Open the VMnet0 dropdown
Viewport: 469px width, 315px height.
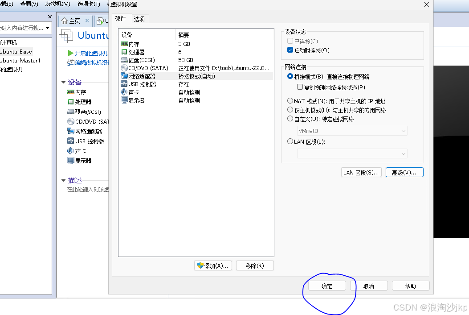(x=352, y=131)
